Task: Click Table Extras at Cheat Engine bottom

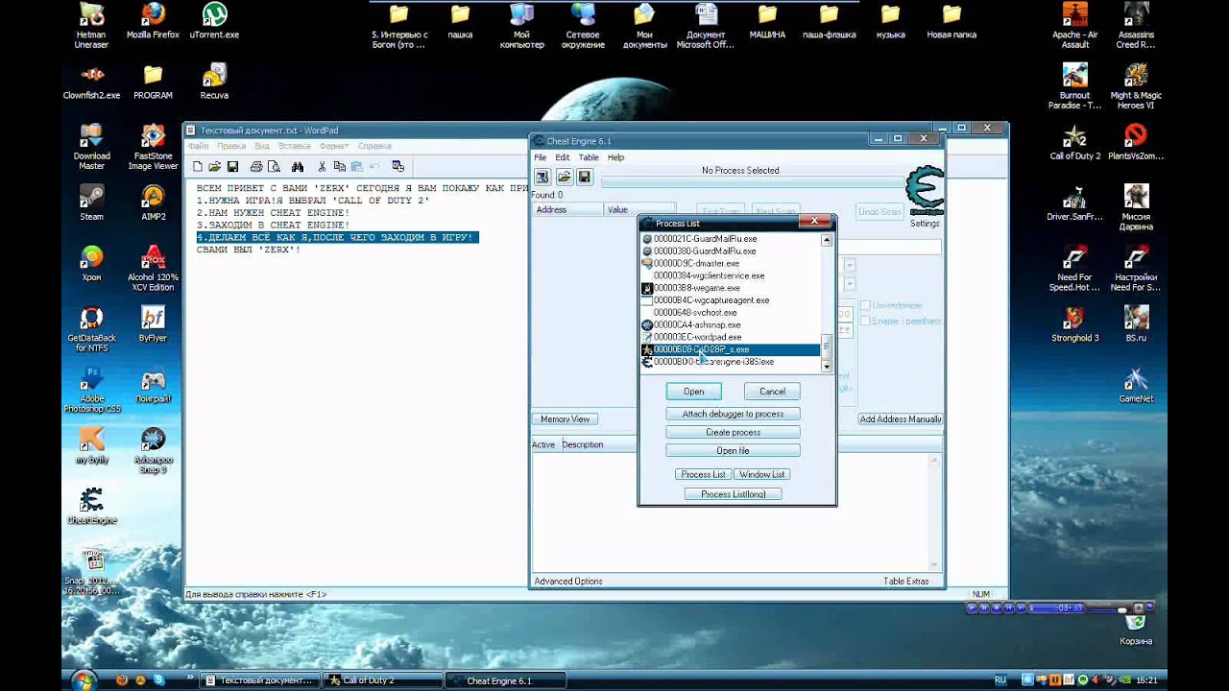Action: [x=906, y=581]
